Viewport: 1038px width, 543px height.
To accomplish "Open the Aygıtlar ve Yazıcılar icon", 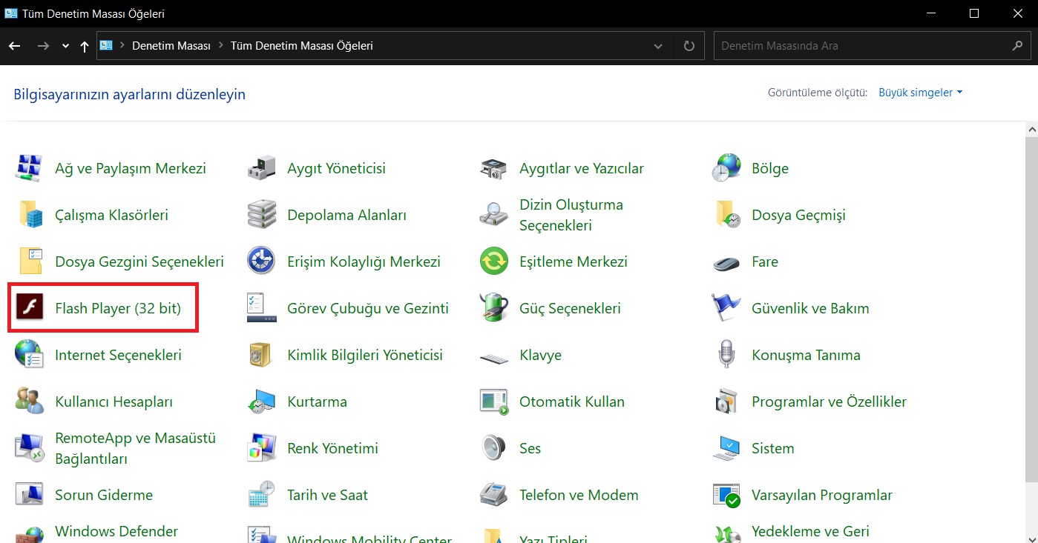I will (x=494, y=168).
